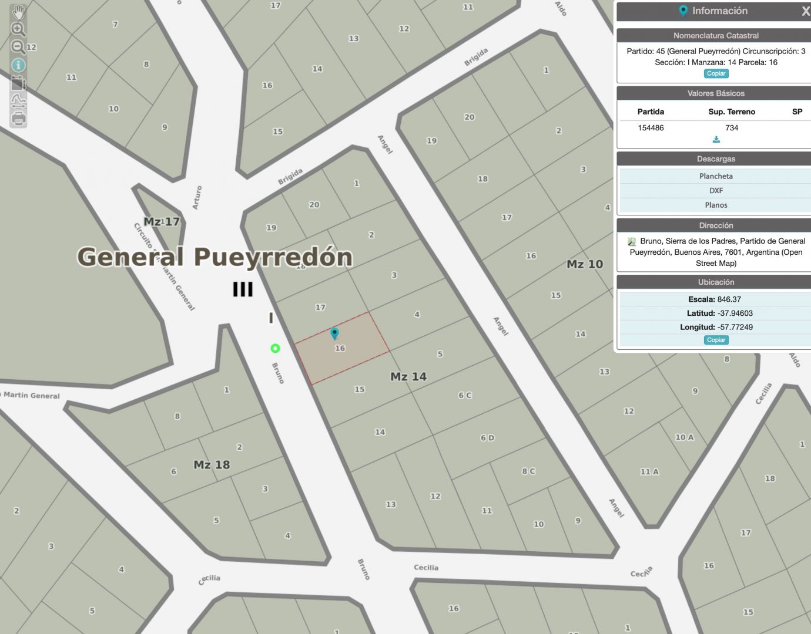Click the Valores Básicos section header

[x=716, y=93]
